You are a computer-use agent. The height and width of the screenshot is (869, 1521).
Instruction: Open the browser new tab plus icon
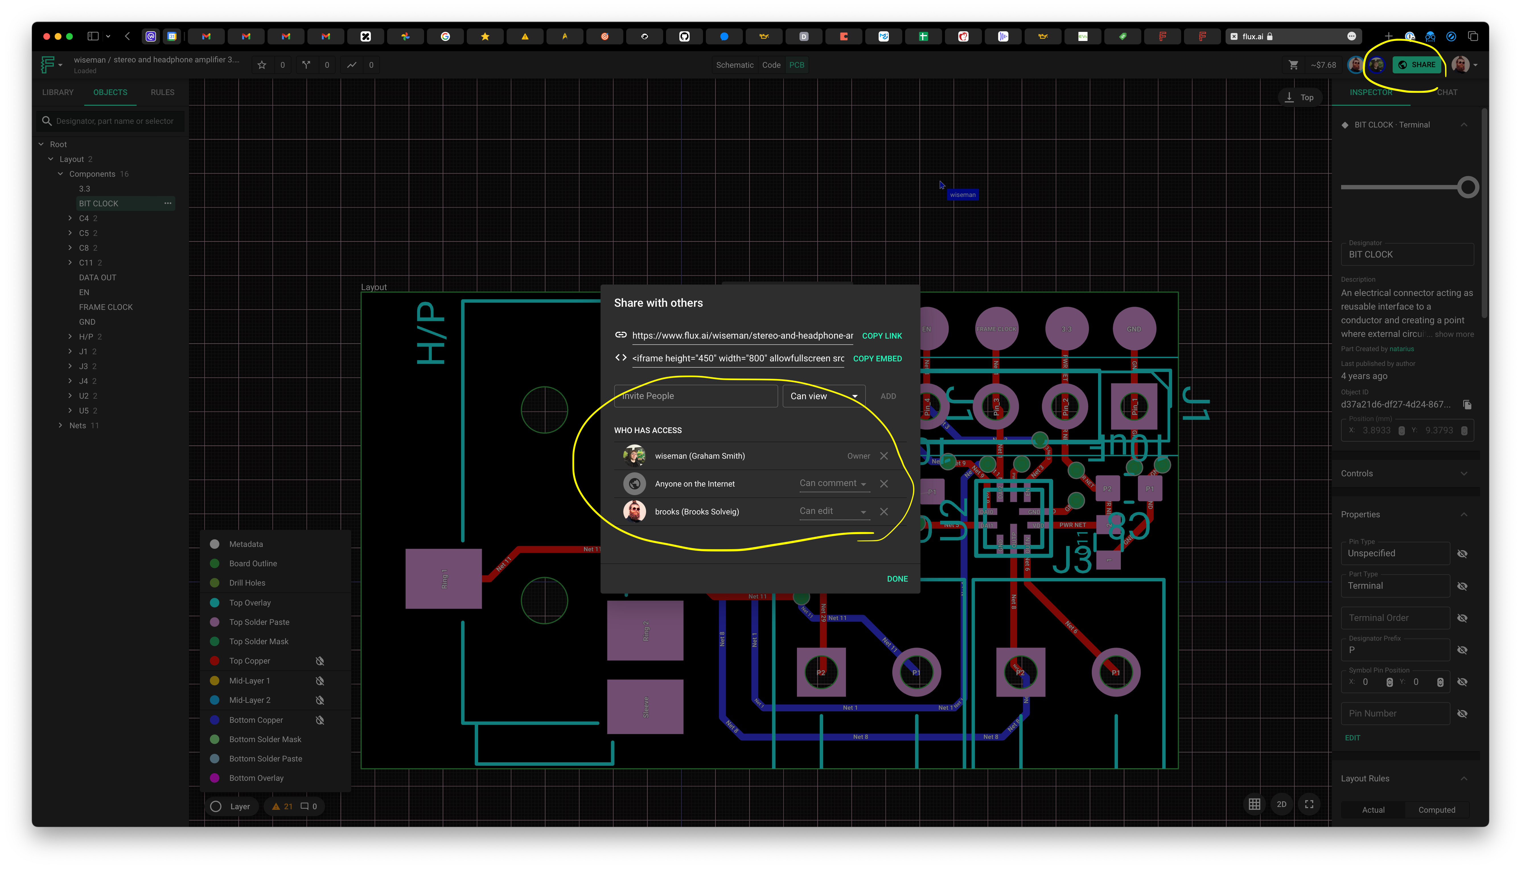click(x=1388, y=36)
